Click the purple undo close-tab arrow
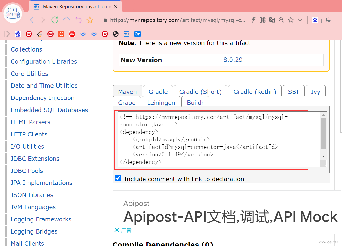This screenshot has width=342, height=246. [78, 20]
